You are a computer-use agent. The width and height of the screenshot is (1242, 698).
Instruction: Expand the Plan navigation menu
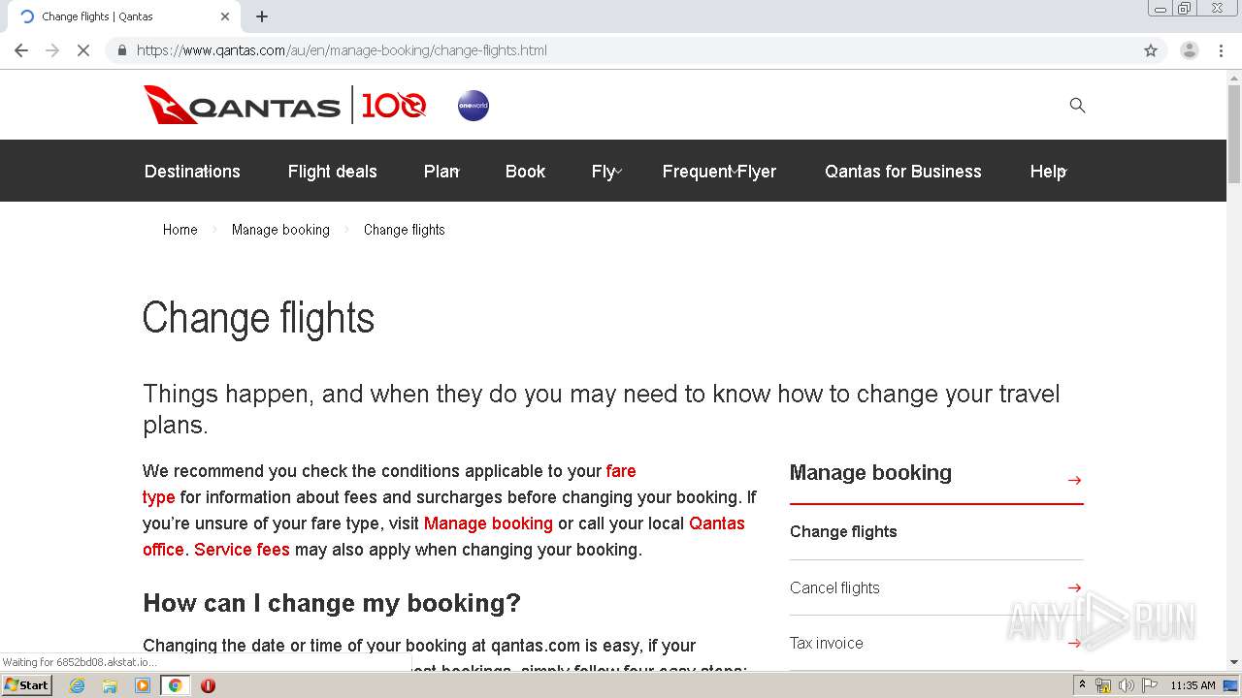(x=441, y=172)
